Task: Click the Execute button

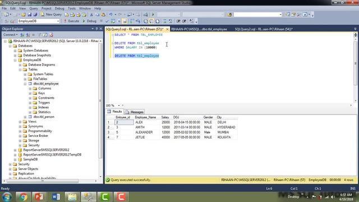Action: pyautogui.click(x=71, y=21)
